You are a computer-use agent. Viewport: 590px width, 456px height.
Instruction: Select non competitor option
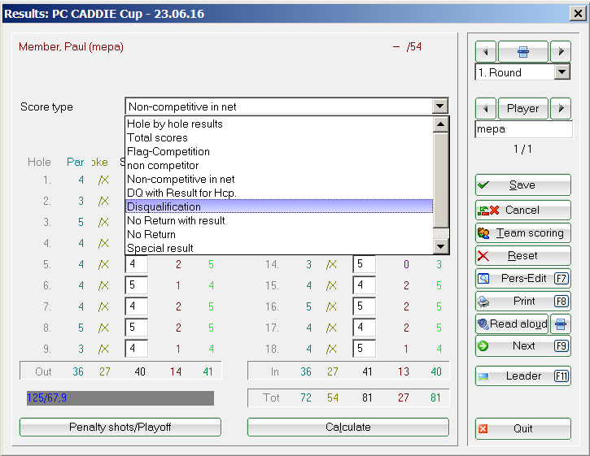[279, 165]
